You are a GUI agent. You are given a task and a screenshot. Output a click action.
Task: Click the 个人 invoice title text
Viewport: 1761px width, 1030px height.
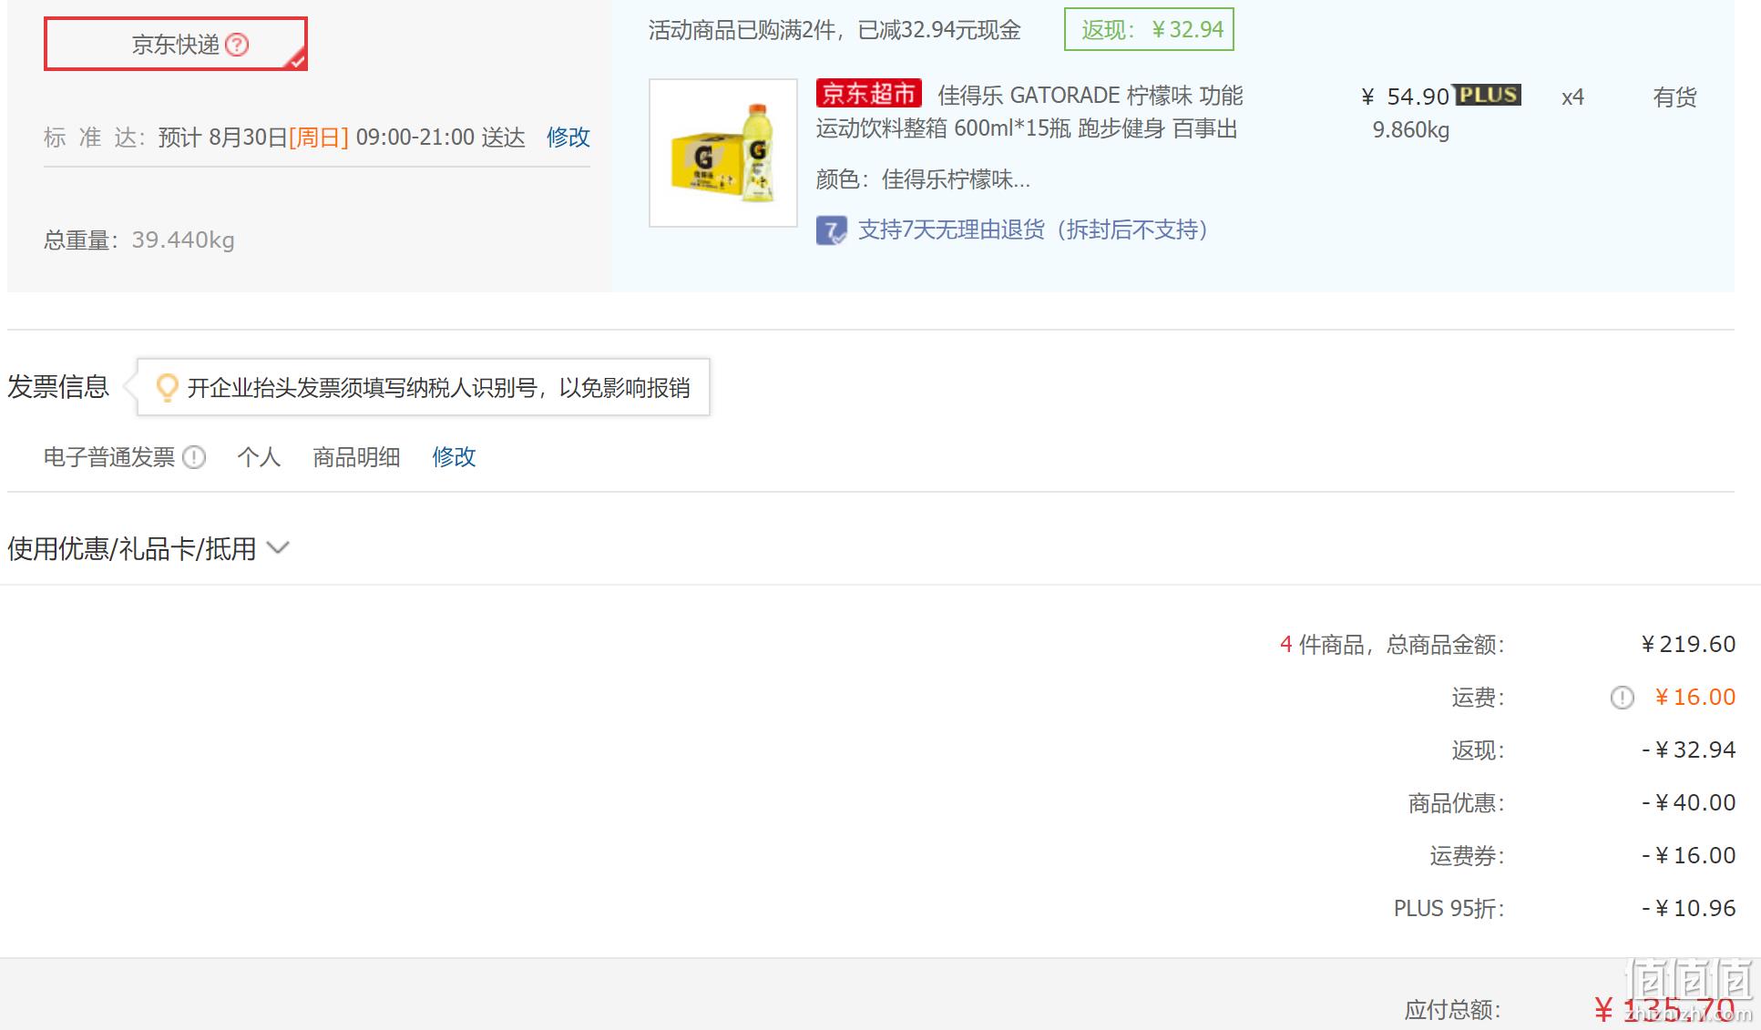click(259, 457)
